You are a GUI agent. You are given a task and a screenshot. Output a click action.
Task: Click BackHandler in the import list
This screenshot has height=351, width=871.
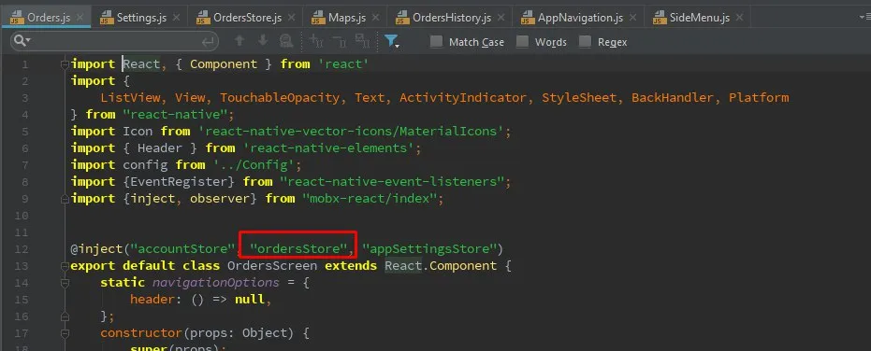672,98
